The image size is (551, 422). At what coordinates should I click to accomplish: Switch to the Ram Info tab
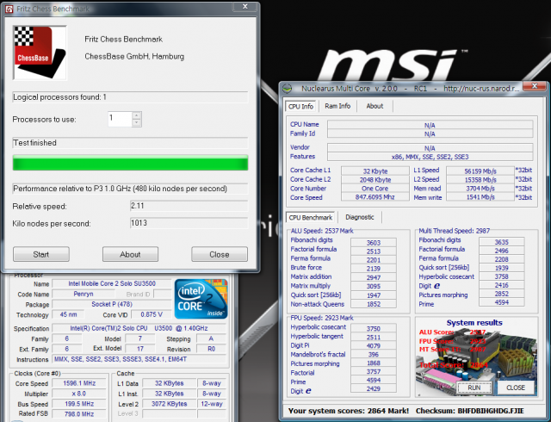[337, 106]
